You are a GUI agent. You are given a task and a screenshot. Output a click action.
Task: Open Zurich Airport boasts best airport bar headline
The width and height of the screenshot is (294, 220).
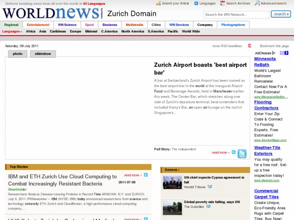coord(201,69)
